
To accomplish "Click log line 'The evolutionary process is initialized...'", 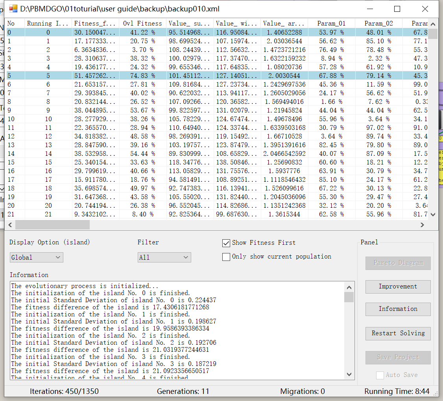I will coord(85,286).
